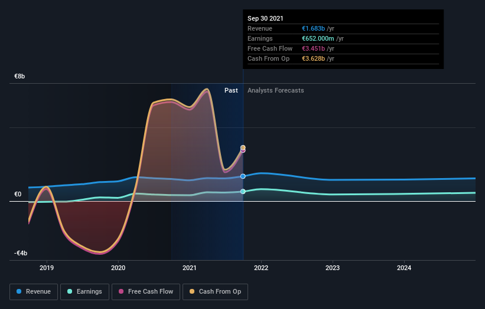Click the 2020 x-axis label

[118, 268]
